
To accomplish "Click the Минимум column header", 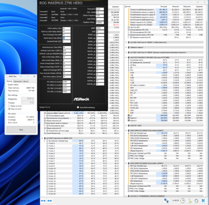I will point(173,6).
